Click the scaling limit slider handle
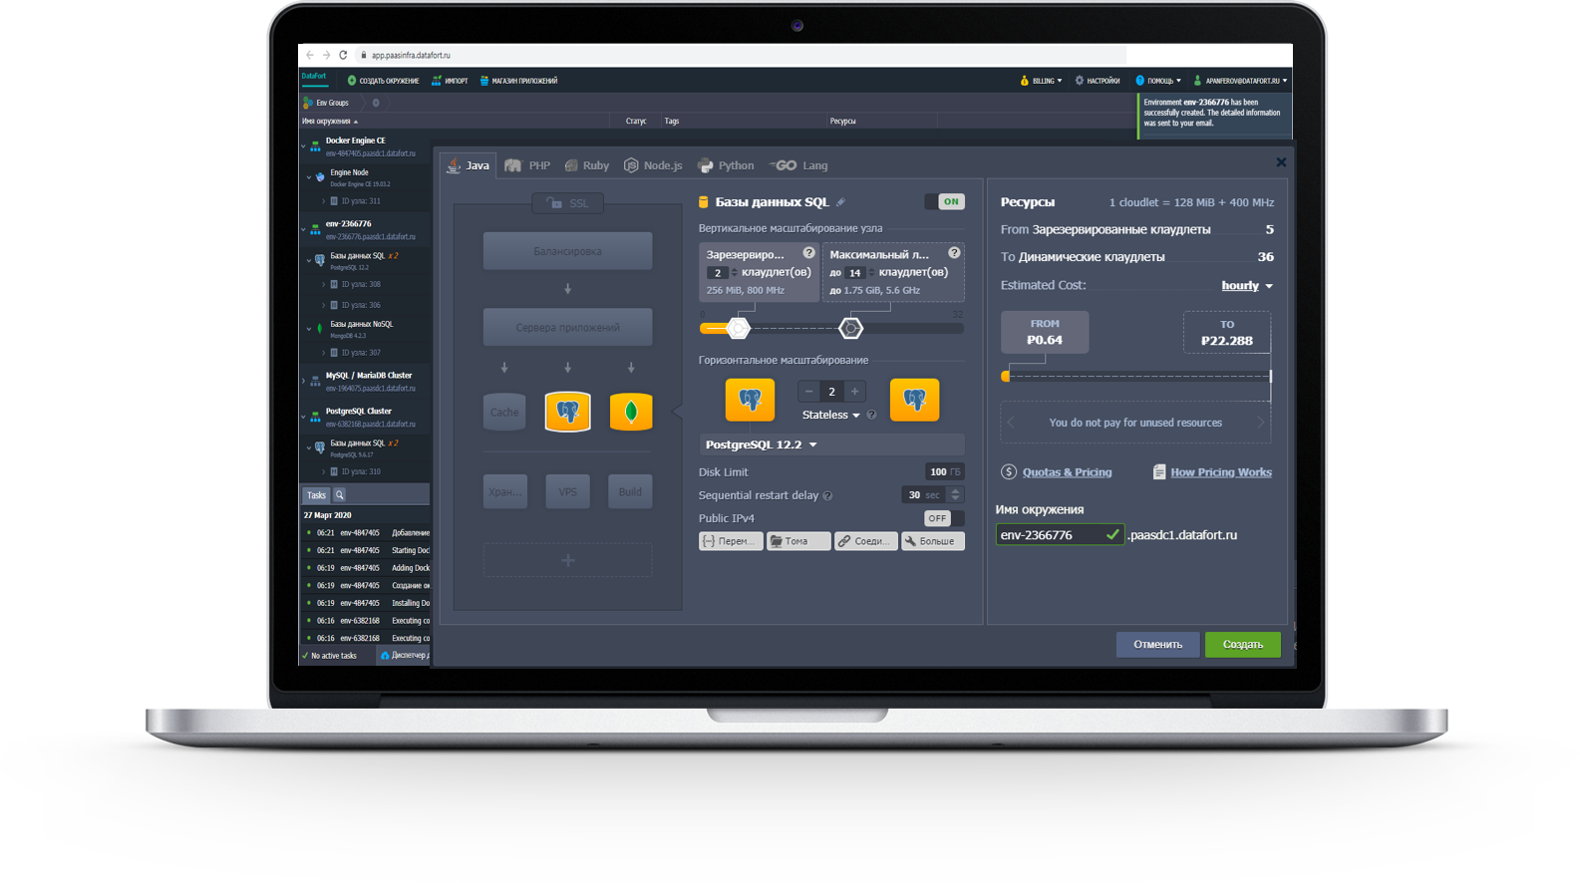This screenshot has height=883, width=1580. [850, 328]
